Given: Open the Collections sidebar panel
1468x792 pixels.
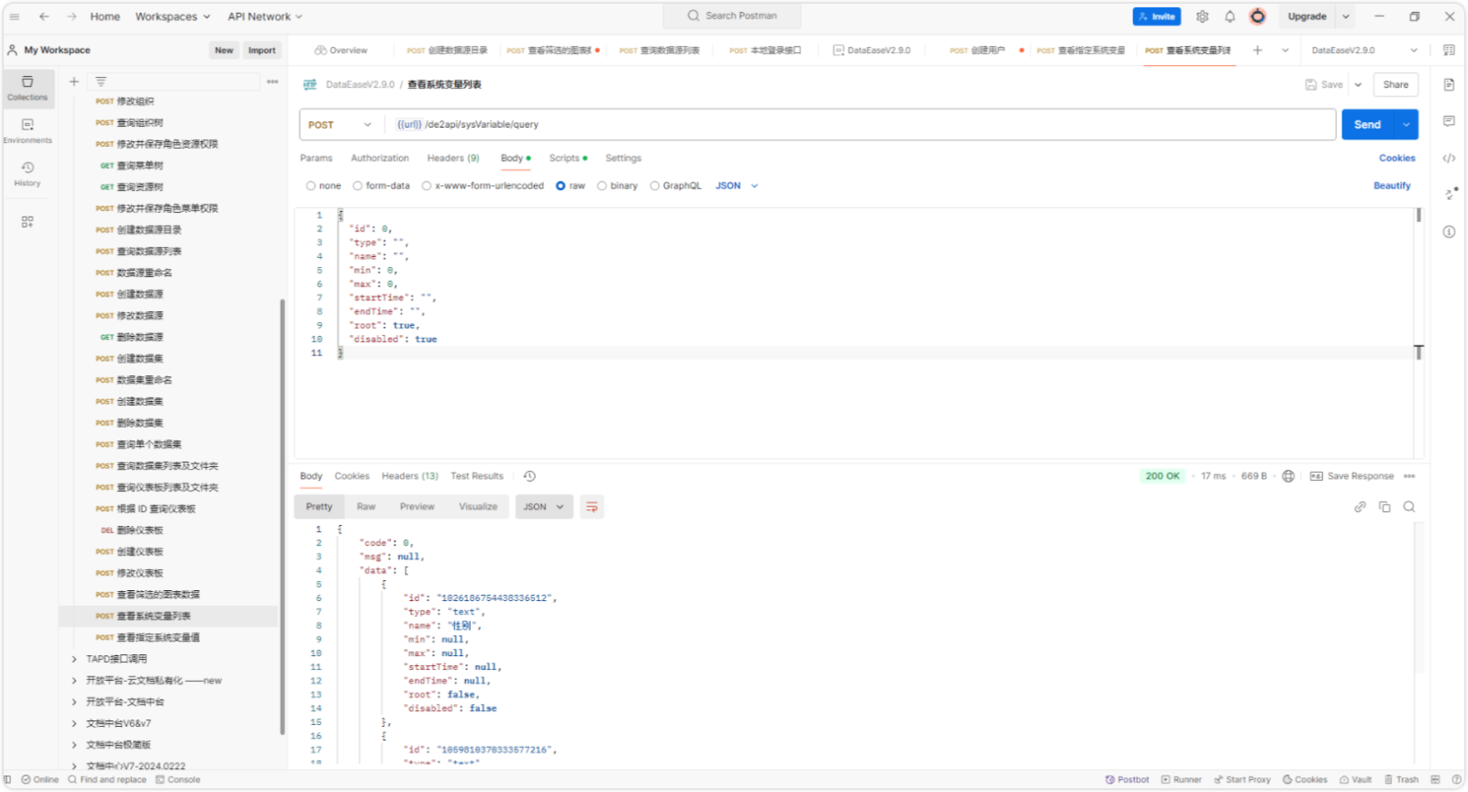Looking at the screenshot, I should 28,88.
